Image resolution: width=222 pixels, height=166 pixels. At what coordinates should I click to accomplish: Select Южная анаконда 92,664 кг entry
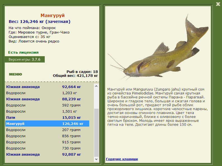(x=47, y=87)
